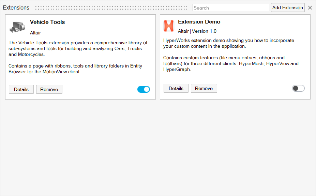316x196 pixels.
Task: Focus the Search input field
Action: click(231, 7)
